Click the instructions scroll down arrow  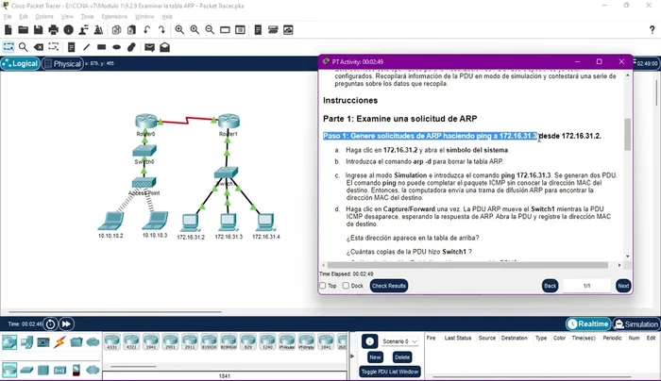(628, 257)
